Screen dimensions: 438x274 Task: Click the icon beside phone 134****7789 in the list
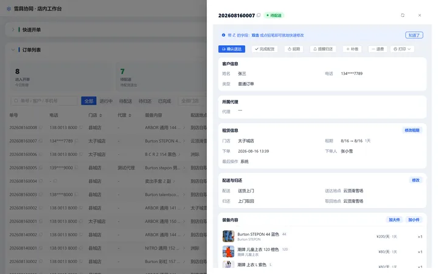[x=77, y=141]
